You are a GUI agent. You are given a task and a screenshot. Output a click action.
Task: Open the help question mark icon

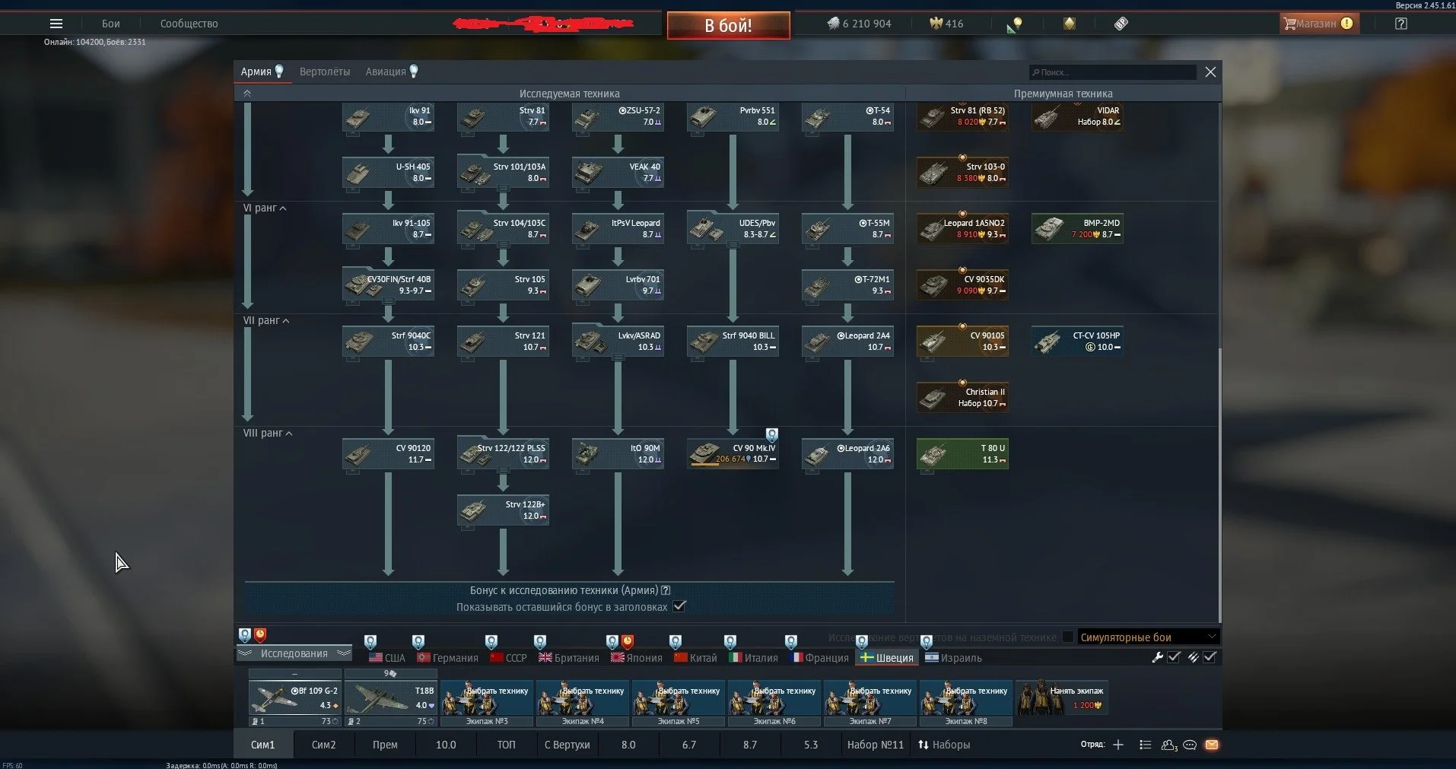(x=1401, y=24)
